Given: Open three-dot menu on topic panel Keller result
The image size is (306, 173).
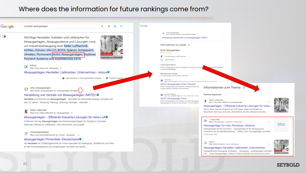Looking at the screenshot, I should [x=269, y=102].
